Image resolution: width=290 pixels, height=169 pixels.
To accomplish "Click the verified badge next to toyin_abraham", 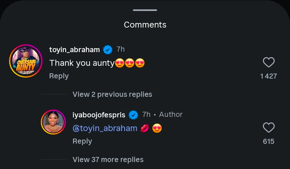I will coord(108,49).
